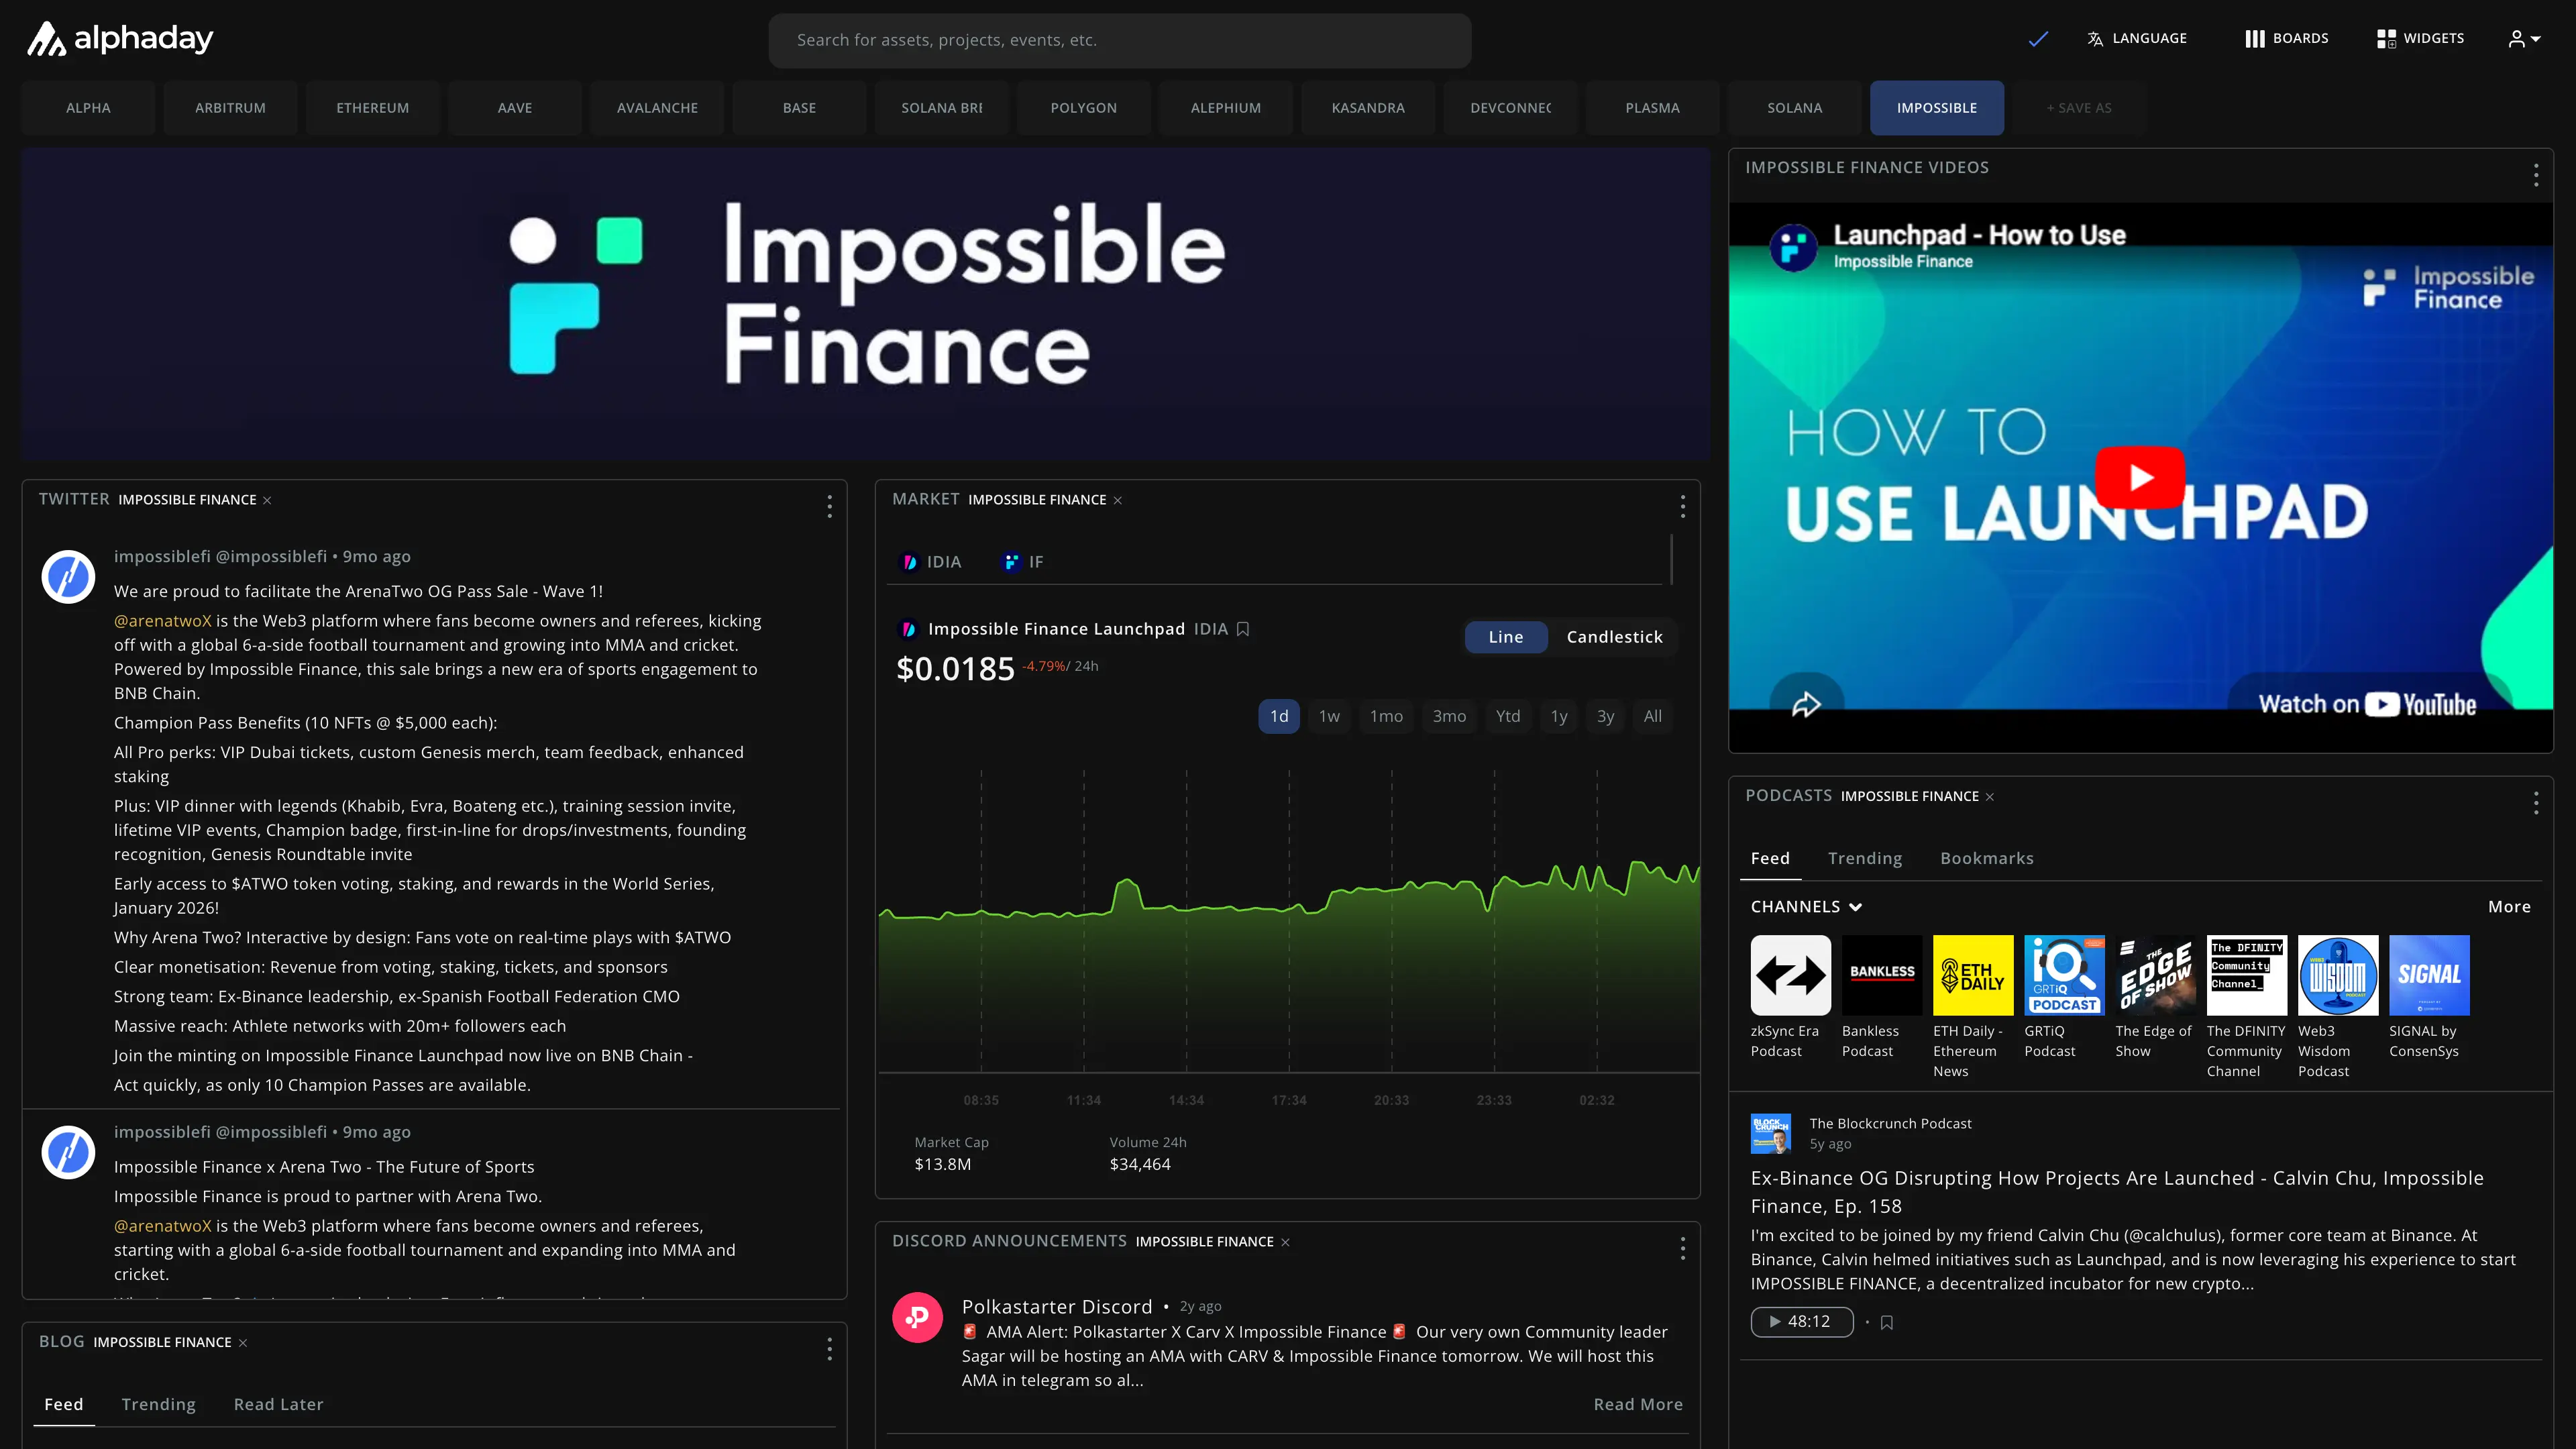The height and width of the screenshot is (1449, 2576).
Task: Select the 1mo chart range
Action: pos(1386,716)
